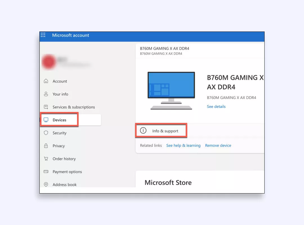Go to the Devices section in the sidebar
Screen dimensions: 304x225
[x=59, y=120]
